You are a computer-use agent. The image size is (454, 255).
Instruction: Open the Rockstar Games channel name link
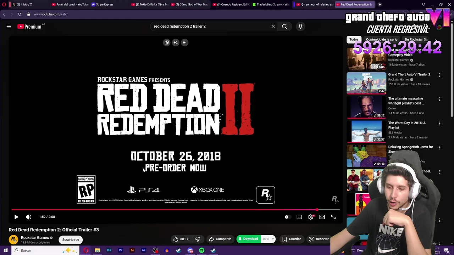click(35, 238)
